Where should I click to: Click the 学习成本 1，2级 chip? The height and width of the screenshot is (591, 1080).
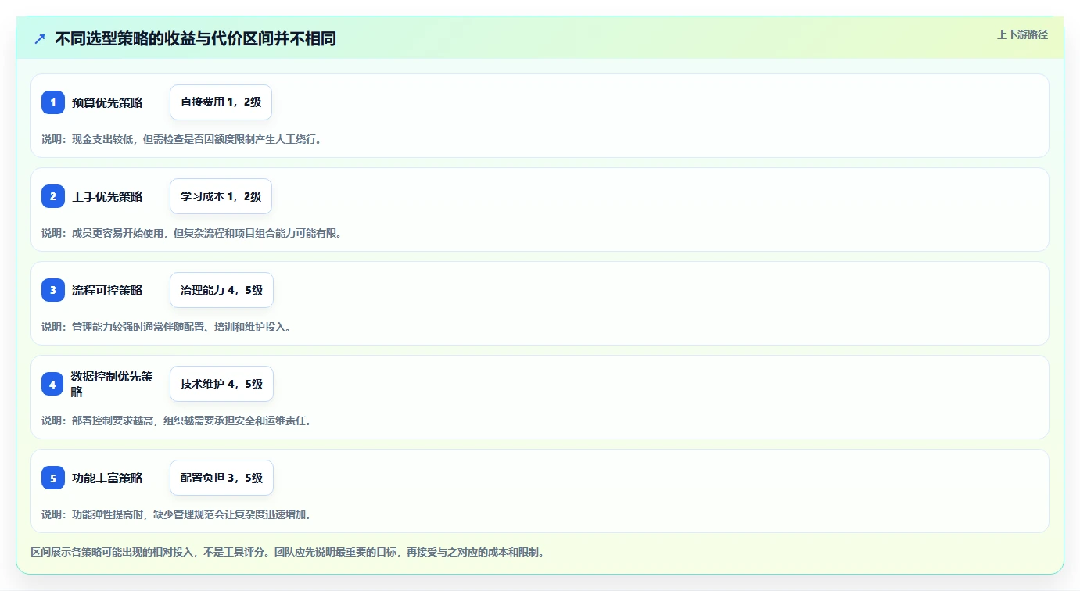(x=221, y=196)
